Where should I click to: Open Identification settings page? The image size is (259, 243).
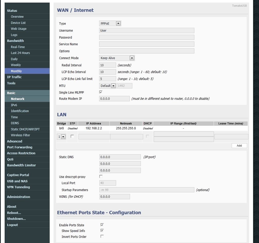(x=20, y=111)
